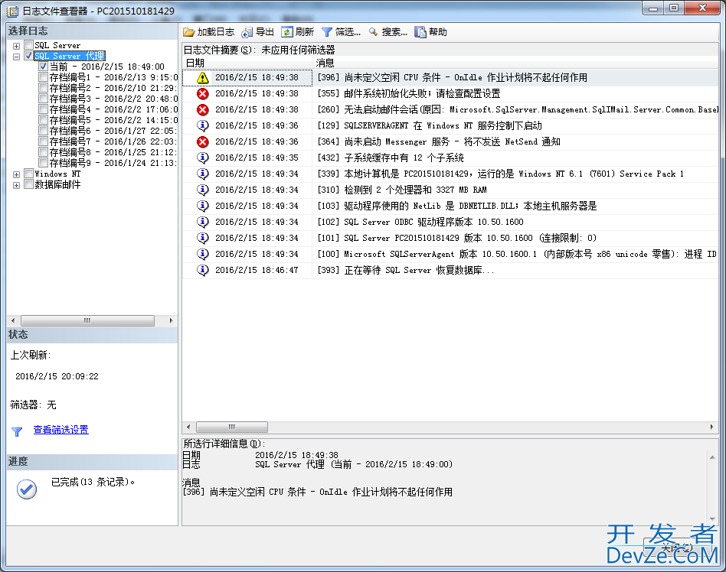Check the 存档编号4 checkbox
This screenshot has height=572, width=726.
43,109
